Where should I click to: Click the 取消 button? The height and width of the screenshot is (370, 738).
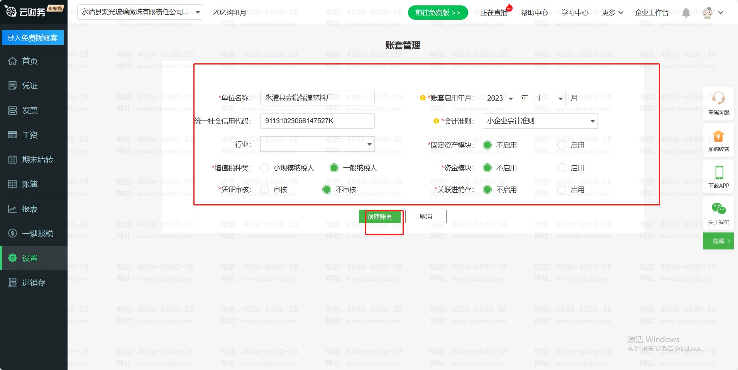coord(426,217)
